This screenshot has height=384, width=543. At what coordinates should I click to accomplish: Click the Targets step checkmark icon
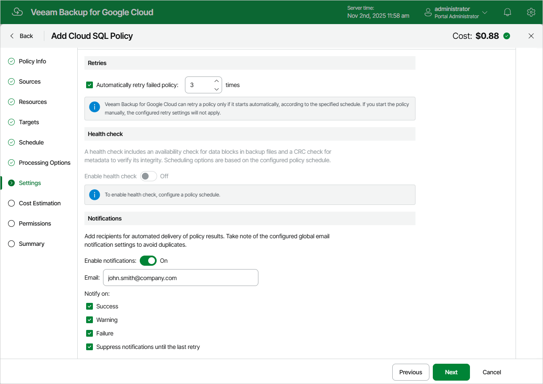click(x=11, y=122)
